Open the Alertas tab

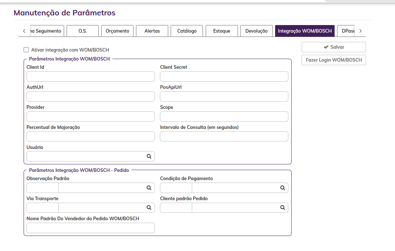click(x=152, y=31)
